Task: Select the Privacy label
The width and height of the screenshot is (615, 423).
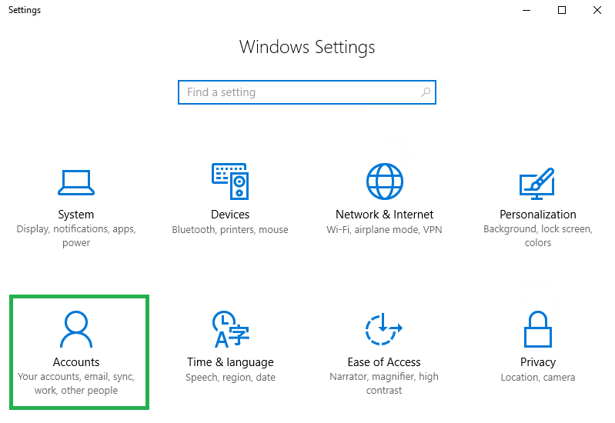Action: [x=538, y=362]
